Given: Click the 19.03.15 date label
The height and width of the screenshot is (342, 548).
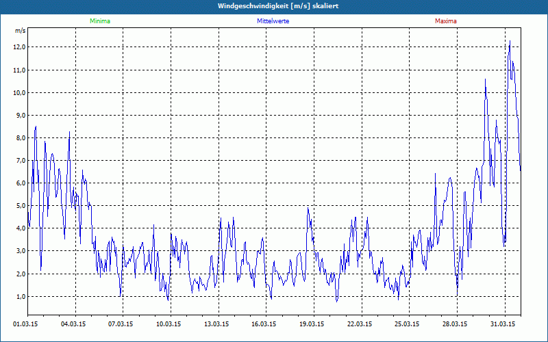Looking at the screenshot, I should (x=312, y=324).
